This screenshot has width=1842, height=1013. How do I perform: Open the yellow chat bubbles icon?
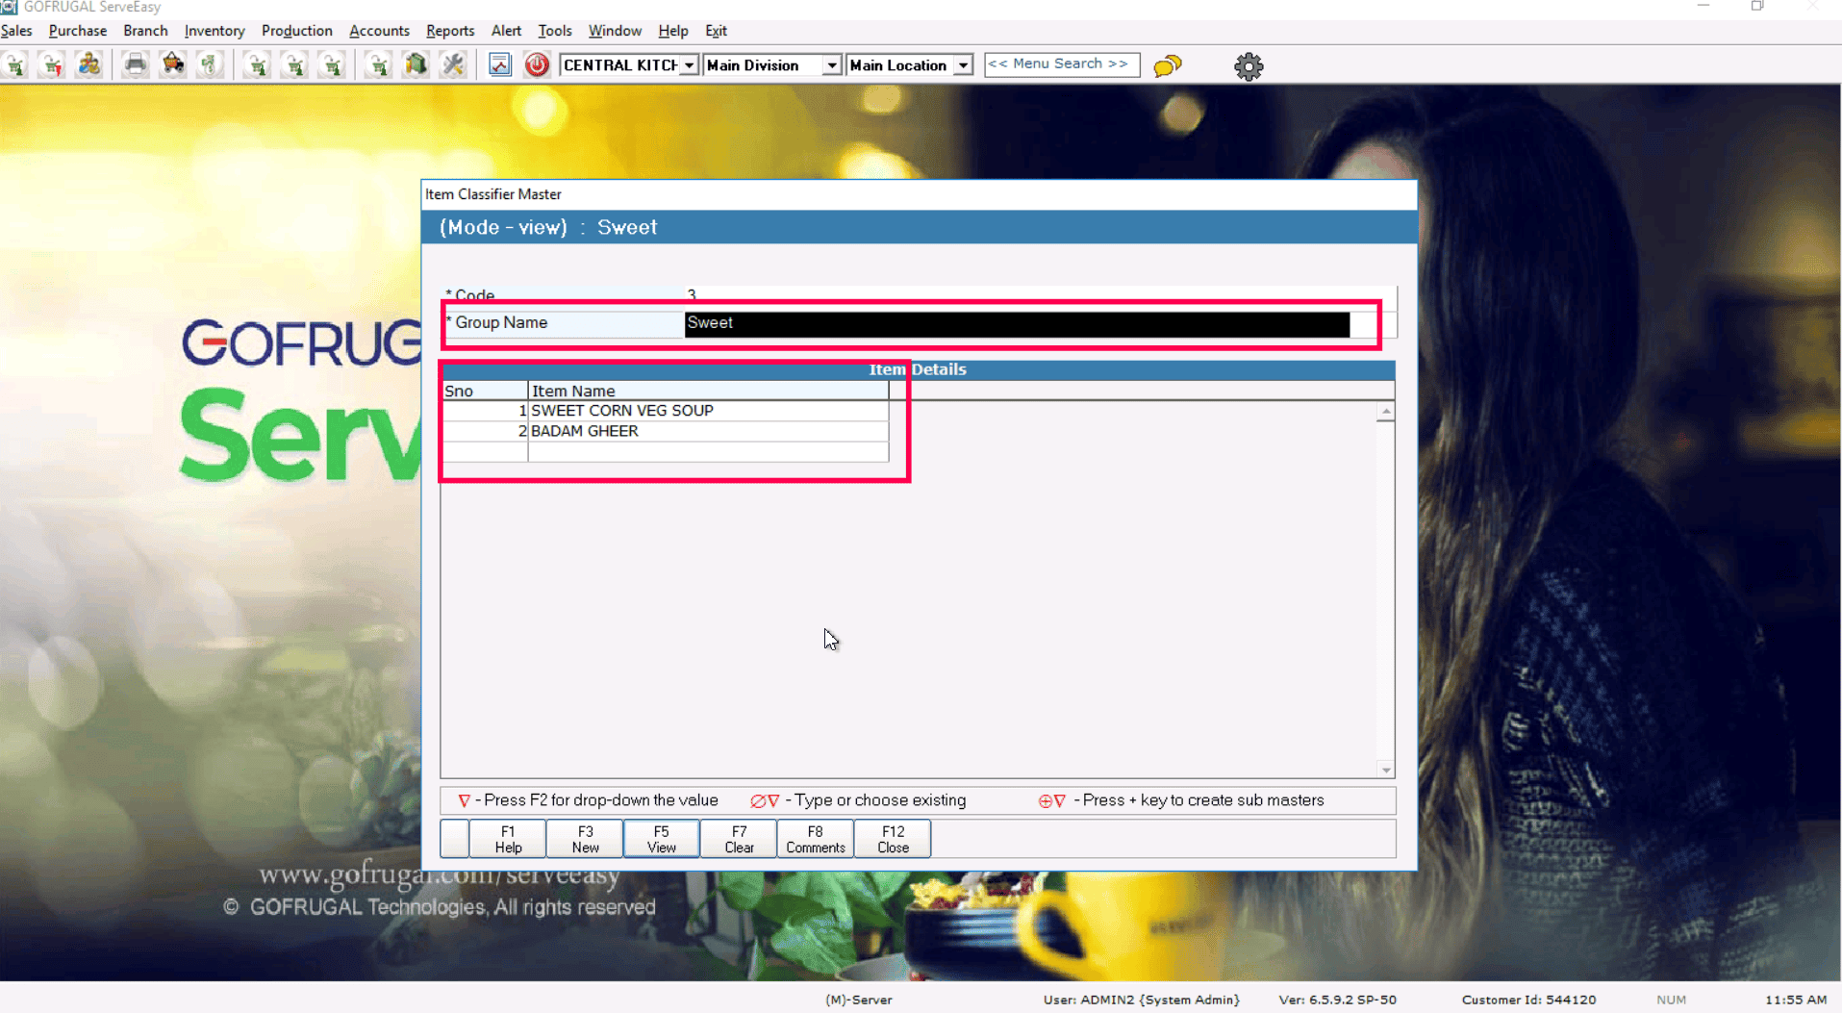click(1168, 65)
